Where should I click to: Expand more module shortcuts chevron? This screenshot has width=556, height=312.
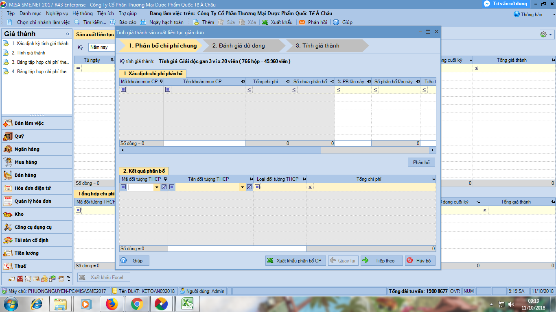[x=68, y=279]
